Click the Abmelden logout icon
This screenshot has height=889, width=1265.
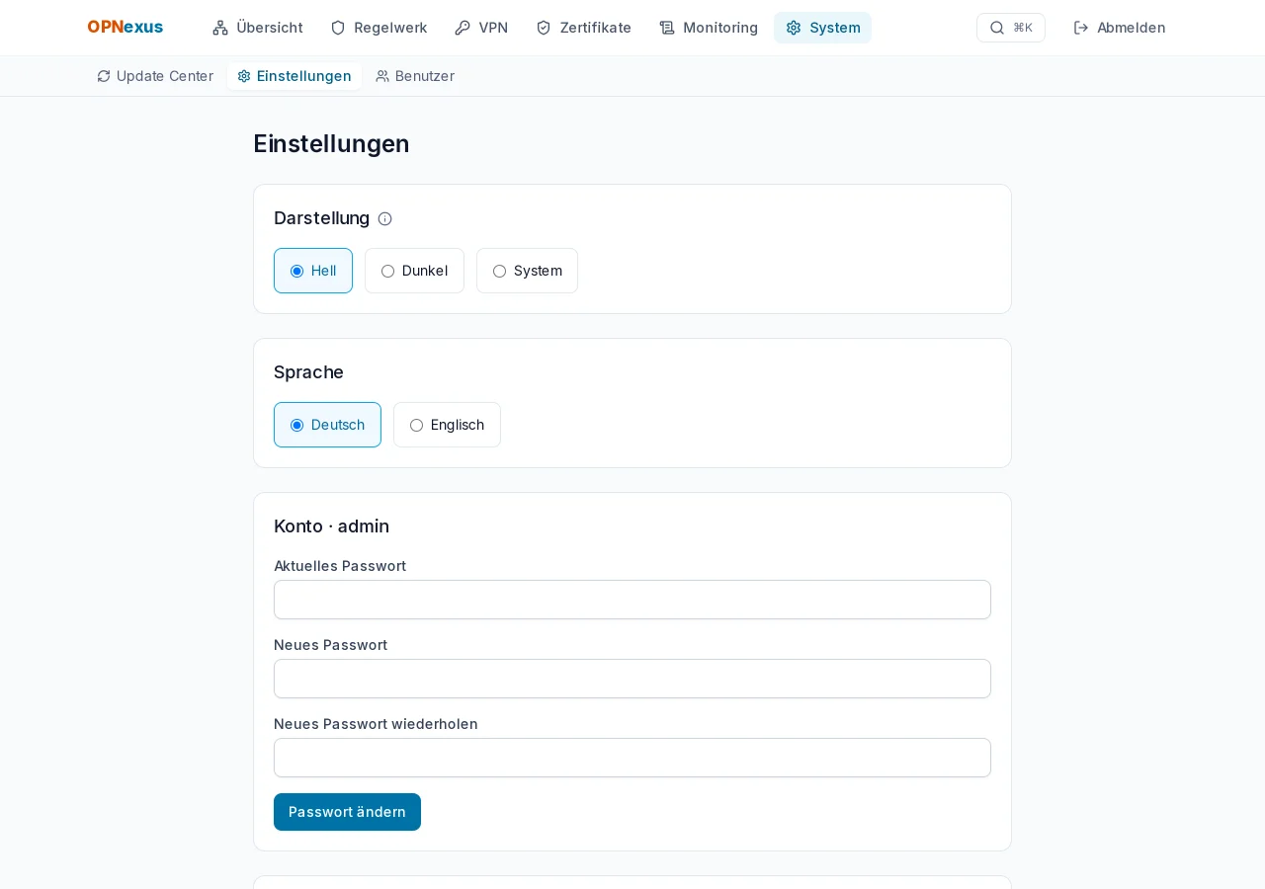pyautogui.click(x=1081, y=28)
